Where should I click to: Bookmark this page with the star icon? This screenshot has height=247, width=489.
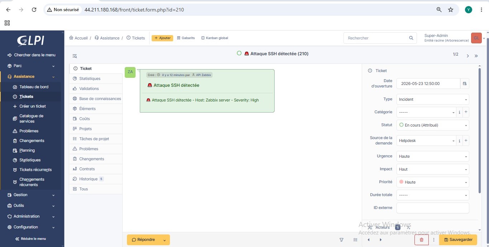pyautogui.click(x=451, y=10)
